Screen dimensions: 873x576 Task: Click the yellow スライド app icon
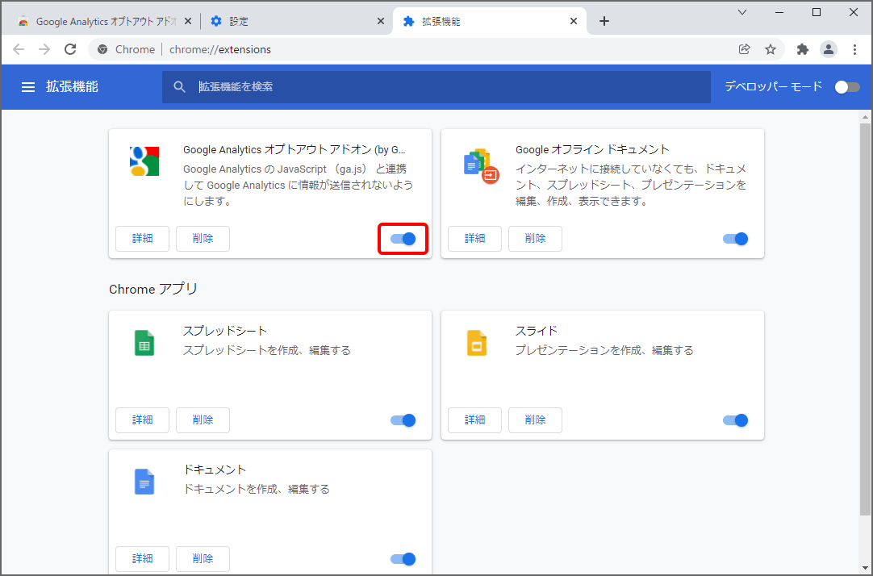pyautogui.click(x=477, y=343)
